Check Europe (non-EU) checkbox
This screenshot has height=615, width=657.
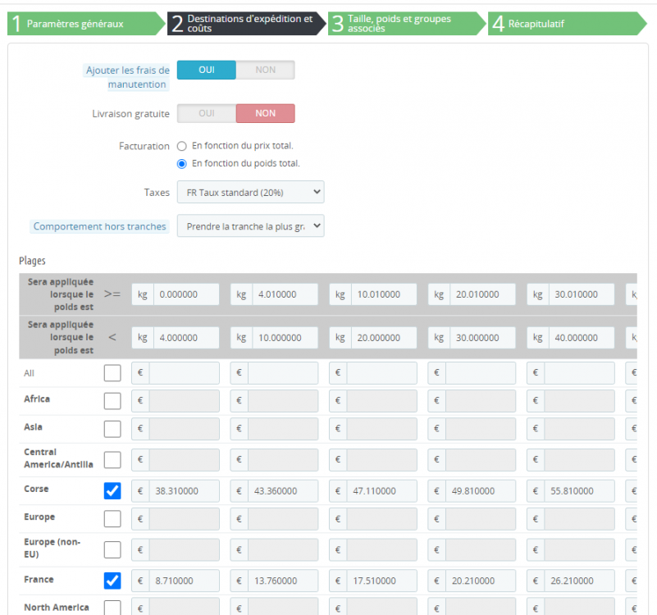(x=112, y=549)
